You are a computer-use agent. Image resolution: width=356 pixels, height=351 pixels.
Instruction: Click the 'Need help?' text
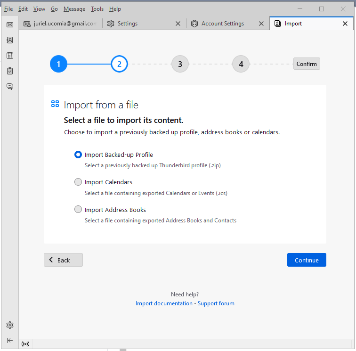(x=185, y=294)
